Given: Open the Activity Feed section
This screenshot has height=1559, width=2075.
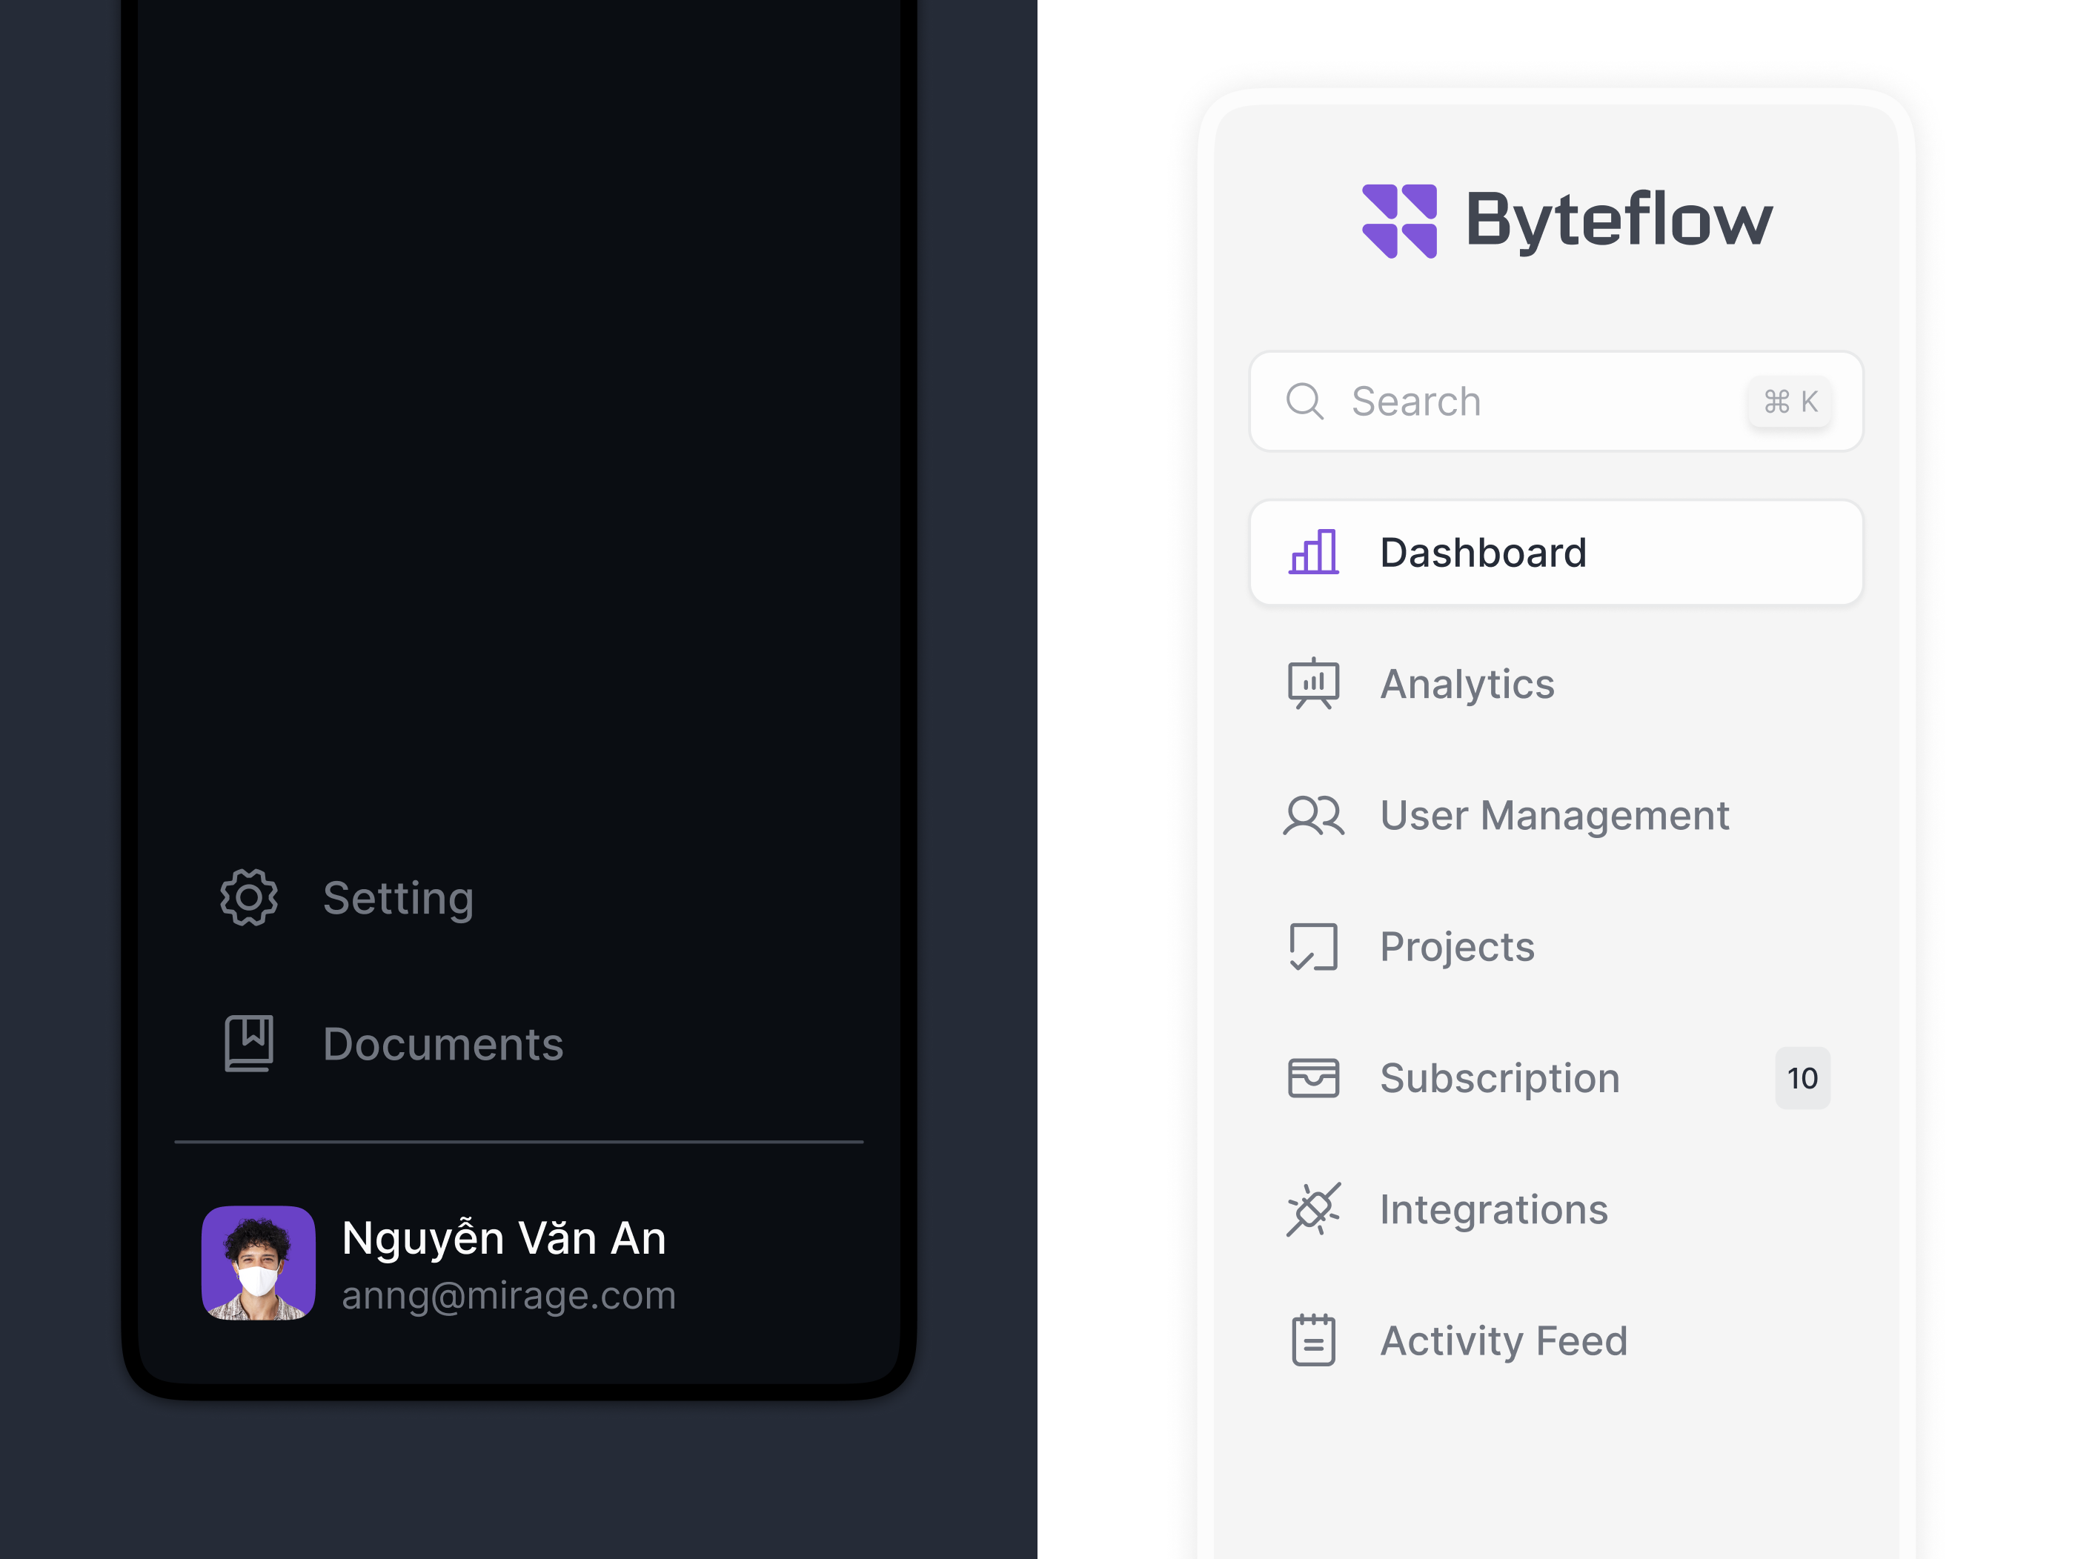Looking at the screenshot, I should tap(1503, 1340).
